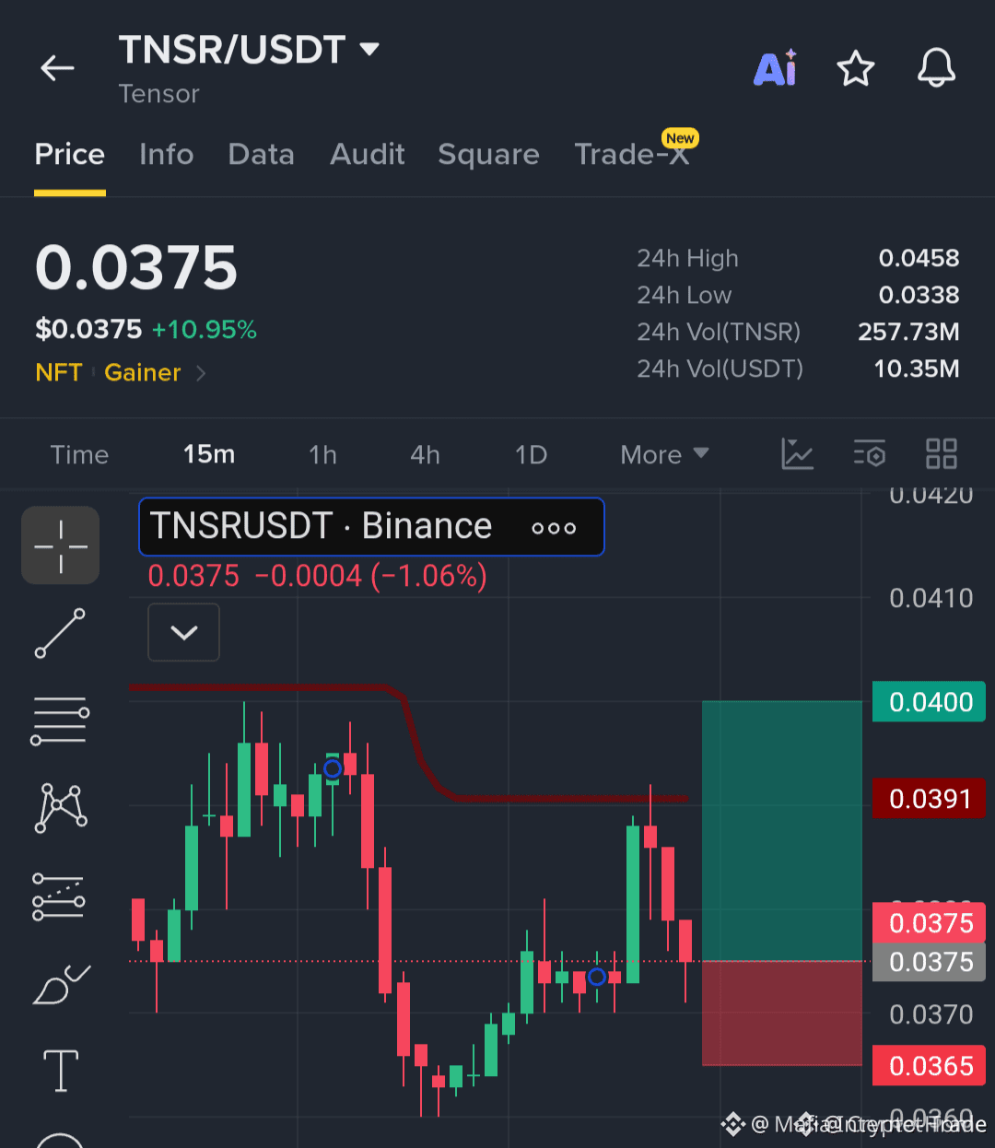Click the TNSRUSDT · Binance symbol label
The image size is (995, 1148).
[x=322, y=526]
